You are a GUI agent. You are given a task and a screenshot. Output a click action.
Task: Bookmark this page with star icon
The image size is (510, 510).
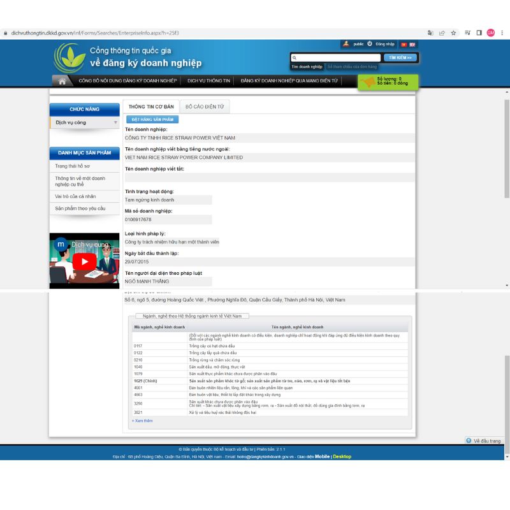(453, 33)
